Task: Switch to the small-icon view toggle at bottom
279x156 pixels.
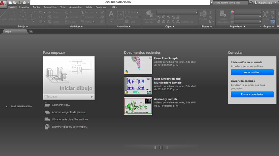Action: click(161, 147)
